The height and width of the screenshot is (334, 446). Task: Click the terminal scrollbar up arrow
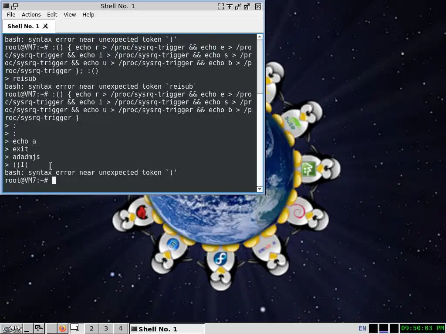pos(260,37)
